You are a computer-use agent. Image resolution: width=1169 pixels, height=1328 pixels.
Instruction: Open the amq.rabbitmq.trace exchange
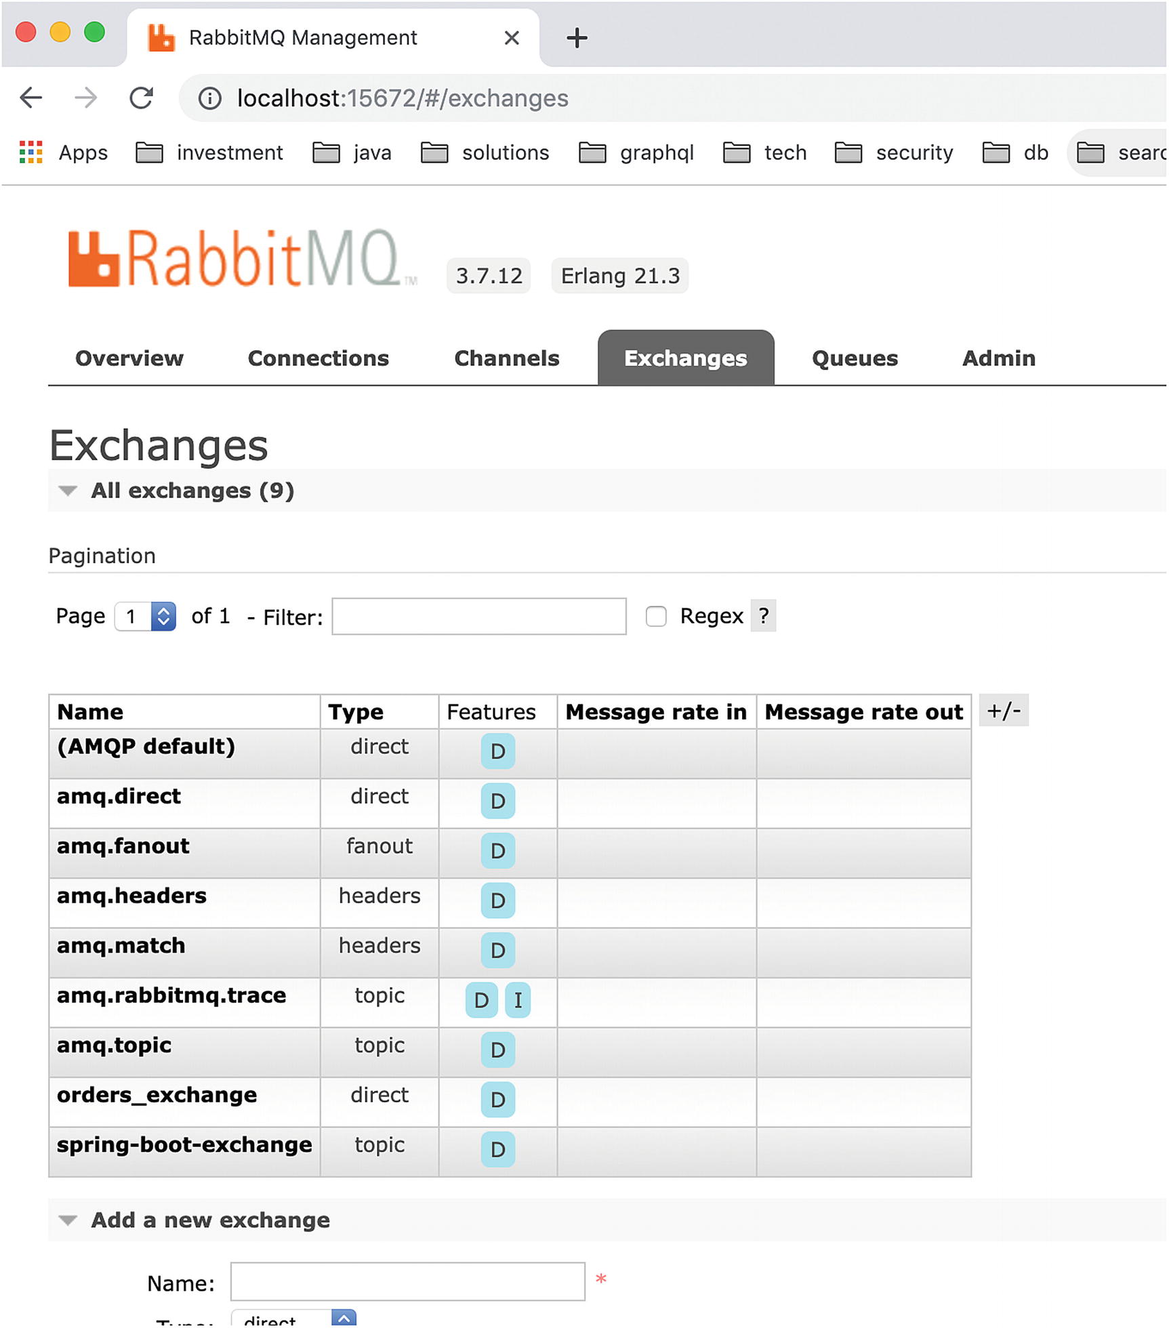pos(171,995)
